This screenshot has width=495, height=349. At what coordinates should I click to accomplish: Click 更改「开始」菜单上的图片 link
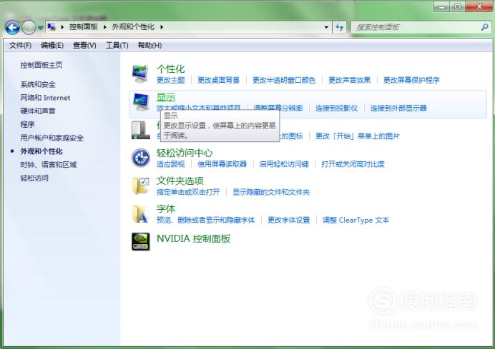(x=358, y=136)
